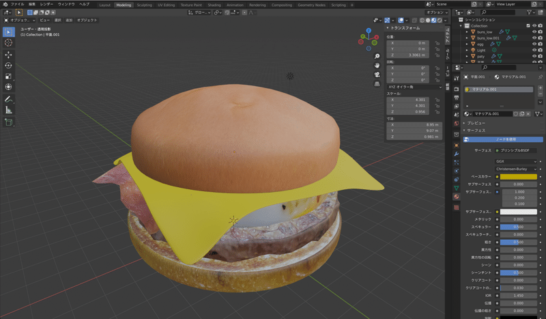
Task: Hide egg object with its eye icon
Action: tap(534, 44)
